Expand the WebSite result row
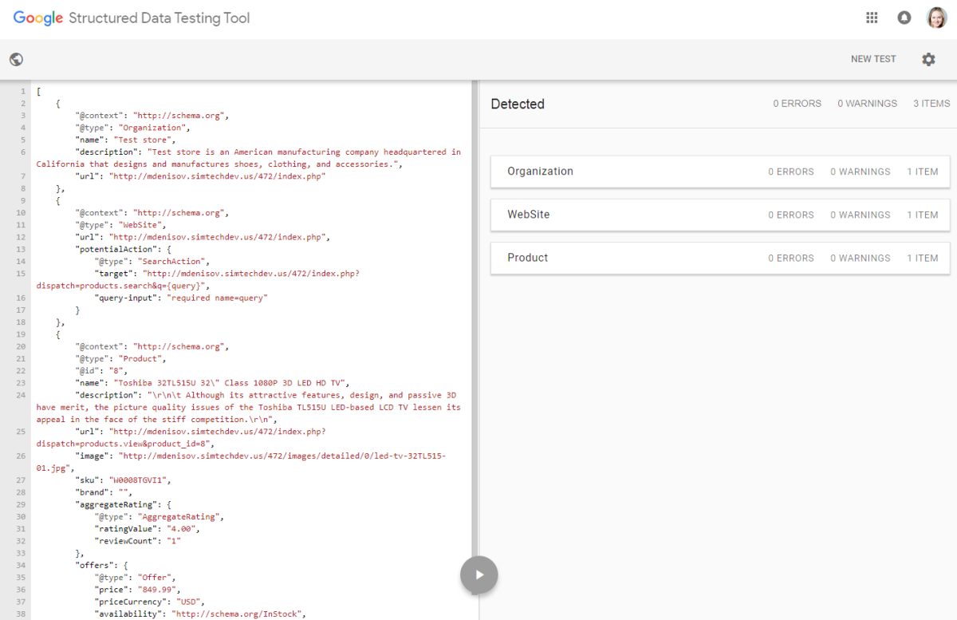 [720, 215]
